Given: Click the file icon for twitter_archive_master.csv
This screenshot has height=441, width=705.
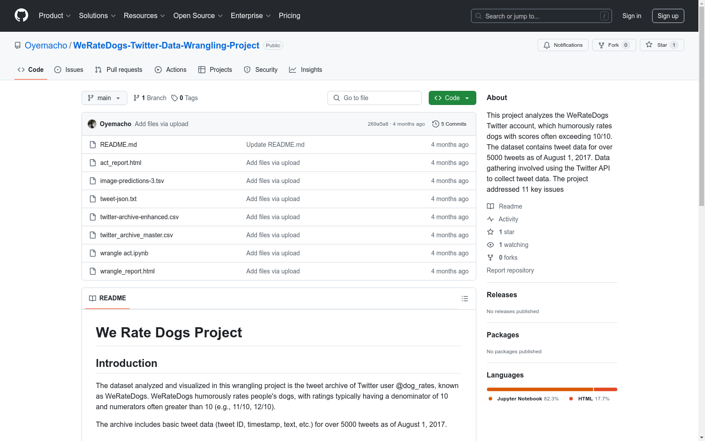Looking at the screenshot, I should [x=93, y=235].
